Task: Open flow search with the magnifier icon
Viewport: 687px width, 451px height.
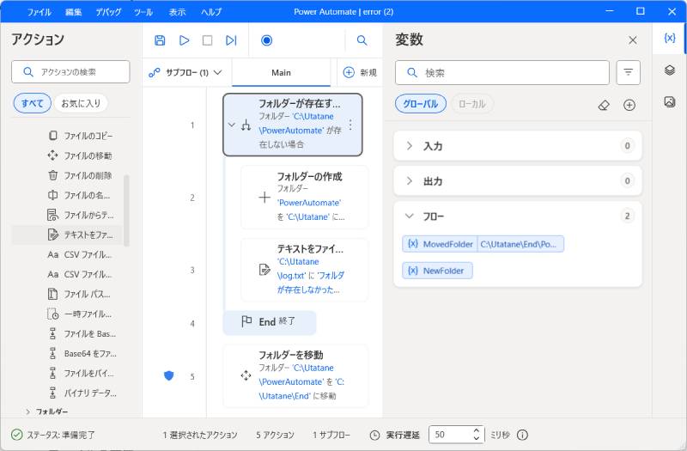Action: point(362,40)
